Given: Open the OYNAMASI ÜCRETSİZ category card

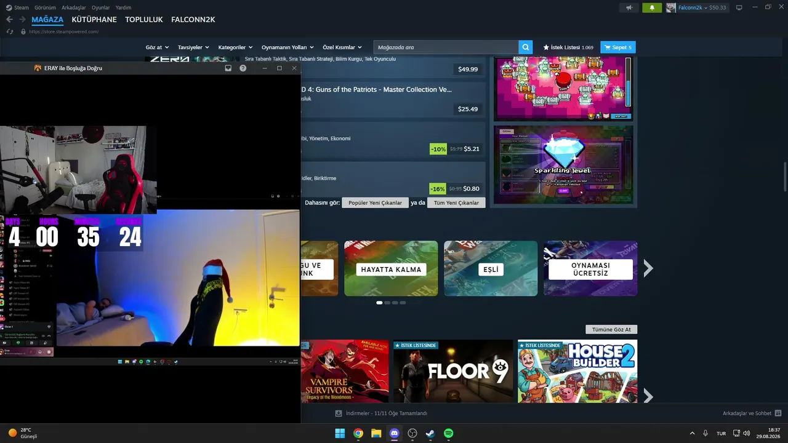Looking at the screenshot, I should click(590, 268).
